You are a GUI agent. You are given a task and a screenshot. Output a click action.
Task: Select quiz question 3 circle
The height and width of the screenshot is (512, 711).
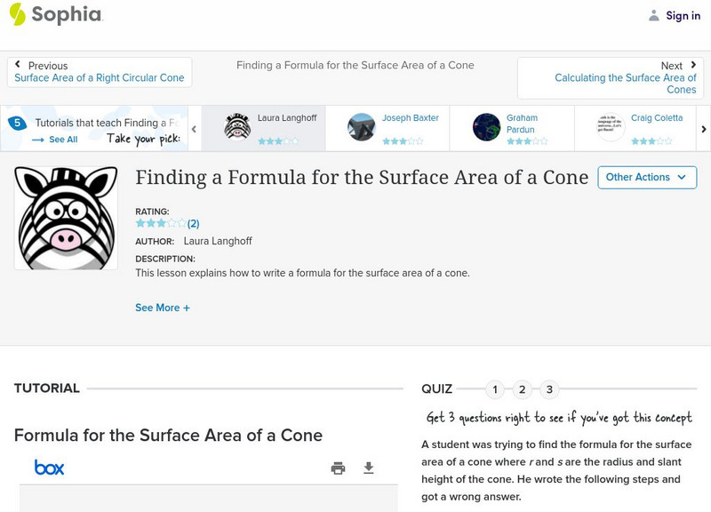(549, 389)
